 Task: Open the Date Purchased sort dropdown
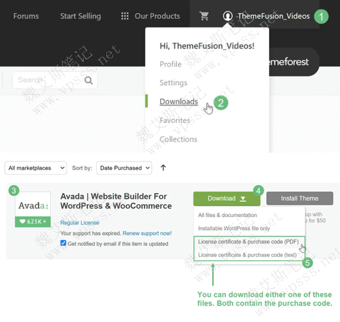click(x=124, y=168)
